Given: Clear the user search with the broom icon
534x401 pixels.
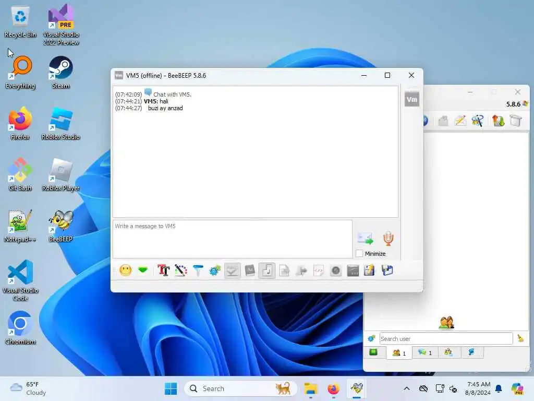Looking at the screenshot, I should coord(521,338).
